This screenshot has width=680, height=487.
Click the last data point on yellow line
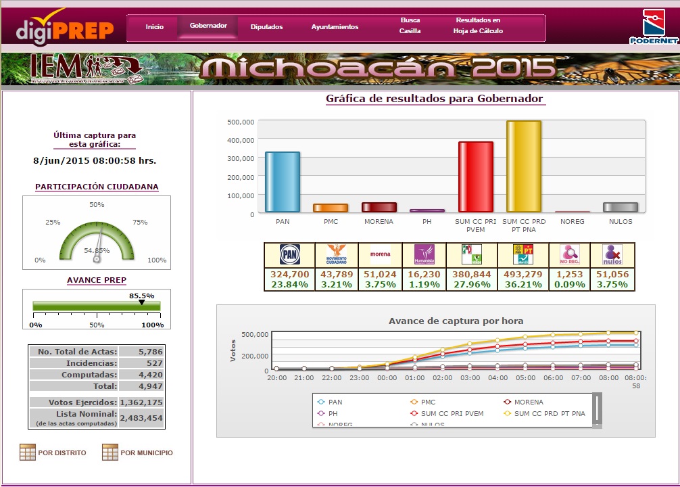(x=636, y=333)
